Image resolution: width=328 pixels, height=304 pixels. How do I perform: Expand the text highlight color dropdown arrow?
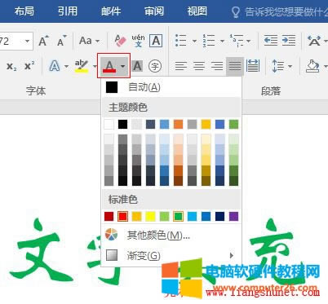pos(95,66)
